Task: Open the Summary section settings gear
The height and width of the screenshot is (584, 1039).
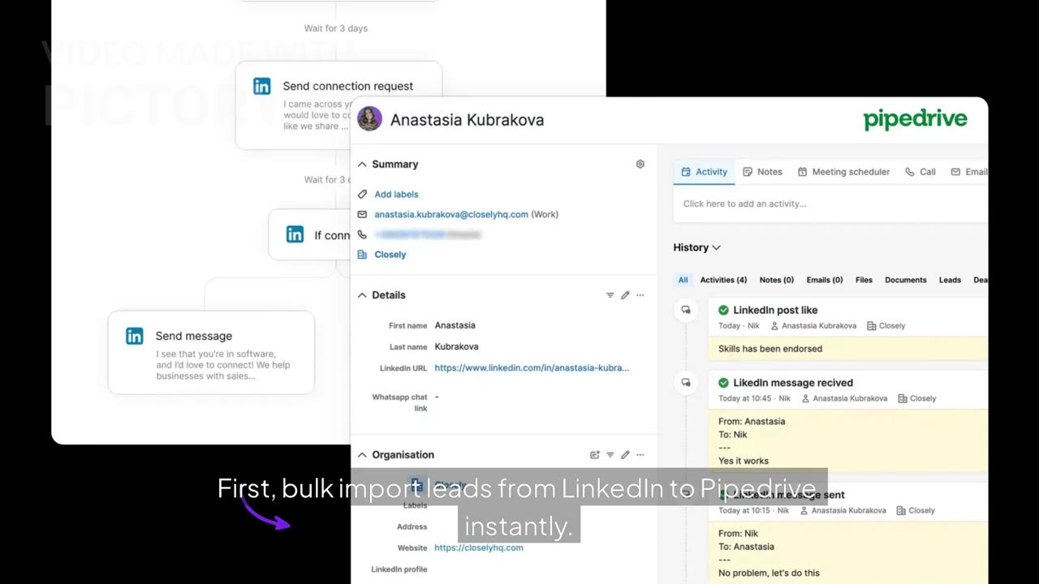Action: (x=640, y=164)
